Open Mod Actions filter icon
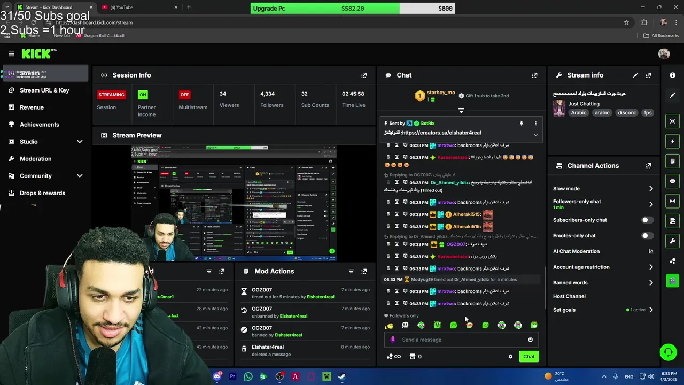Screen dimensions: 684x385 click(351, 271)
